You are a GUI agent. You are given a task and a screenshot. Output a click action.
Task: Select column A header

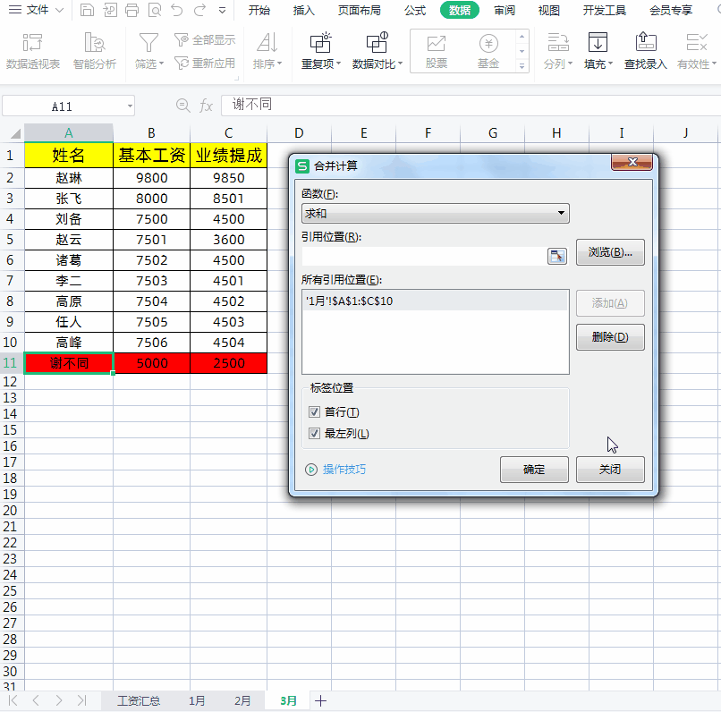click(x=69, y=133)
